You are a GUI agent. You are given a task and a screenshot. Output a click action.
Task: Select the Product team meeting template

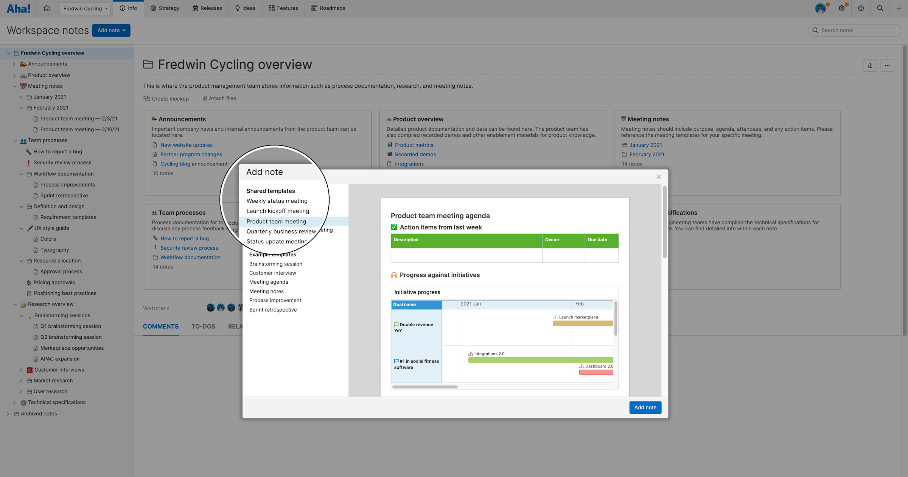[x=276, y=221]
